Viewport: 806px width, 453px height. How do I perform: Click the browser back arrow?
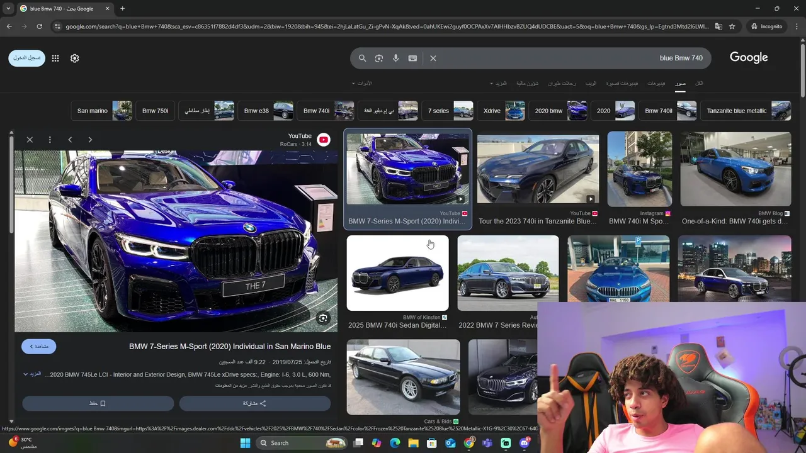[x=9, y=26]
